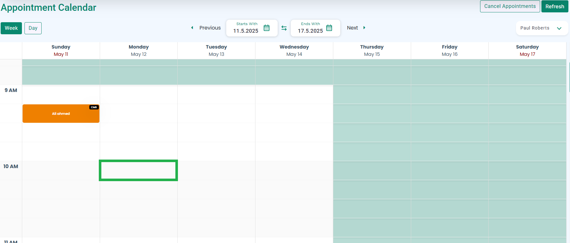This screenshot has width=570, height=243.
Task: Select the Sunday May 11 column header
Action: tap(61, 50)
